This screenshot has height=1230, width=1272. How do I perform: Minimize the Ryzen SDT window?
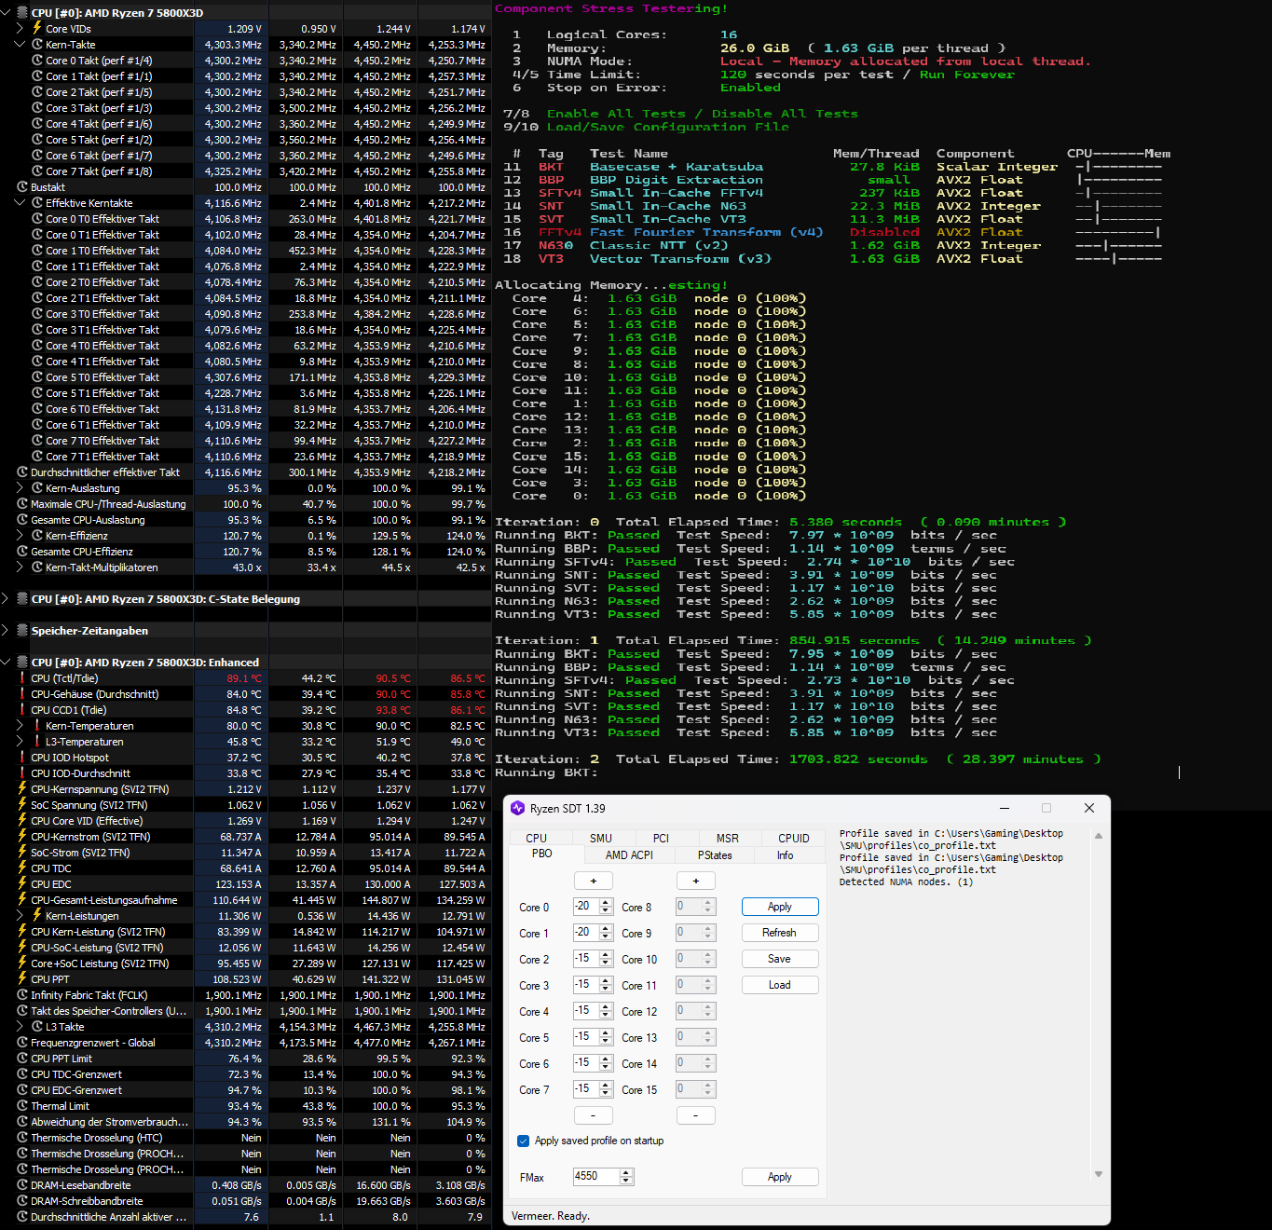(1005, 808)
